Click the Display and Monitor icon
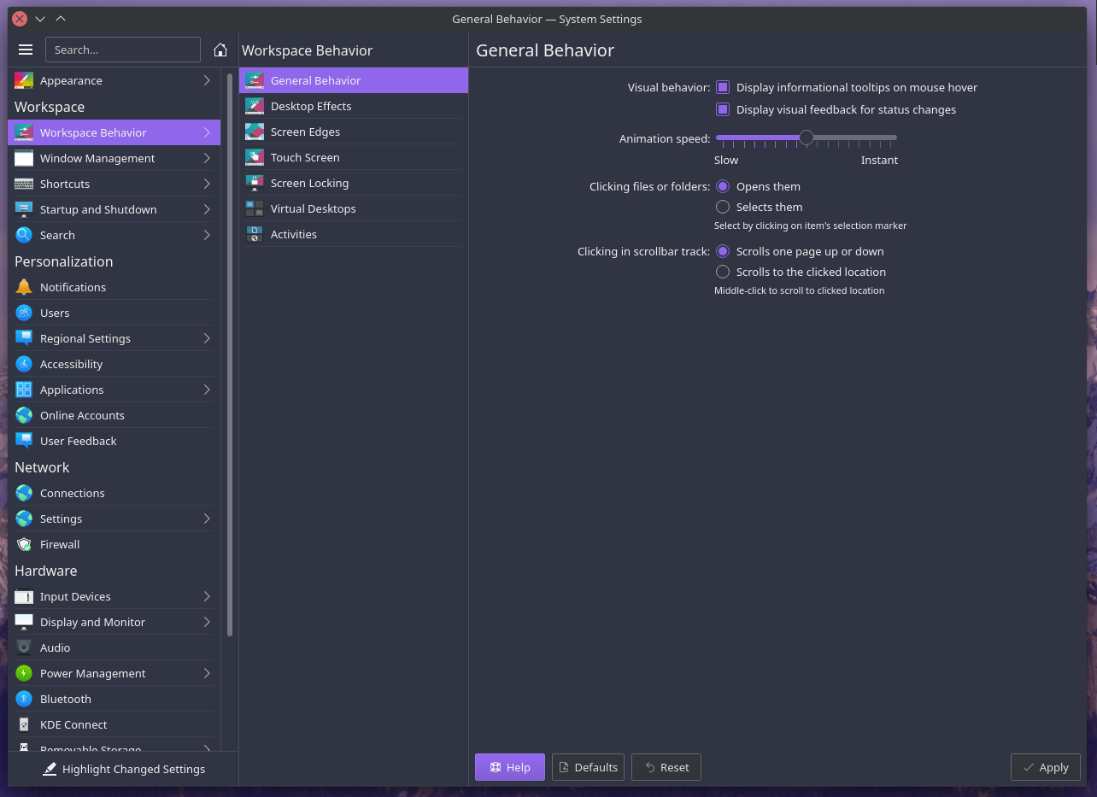 (24, 622)
